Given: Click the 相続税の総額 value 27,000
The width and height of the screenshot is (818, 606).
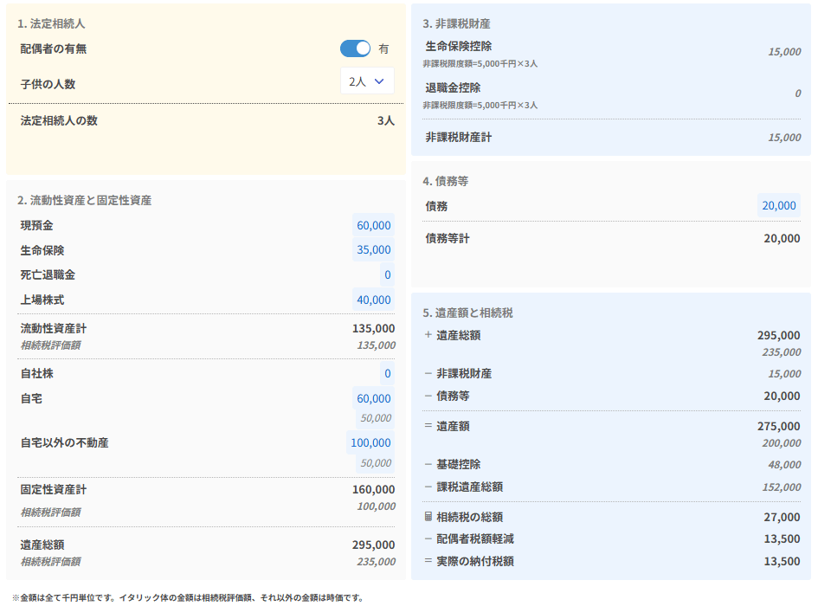Looking at the screenshot, I should 782,517.
